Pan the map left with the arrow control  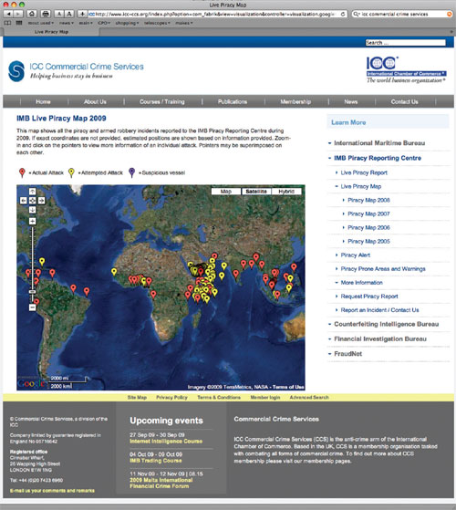point(24,201)
